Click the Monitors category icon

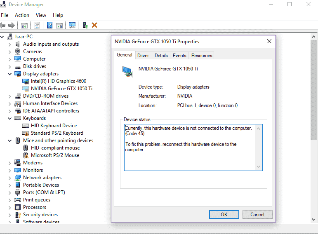18,170
